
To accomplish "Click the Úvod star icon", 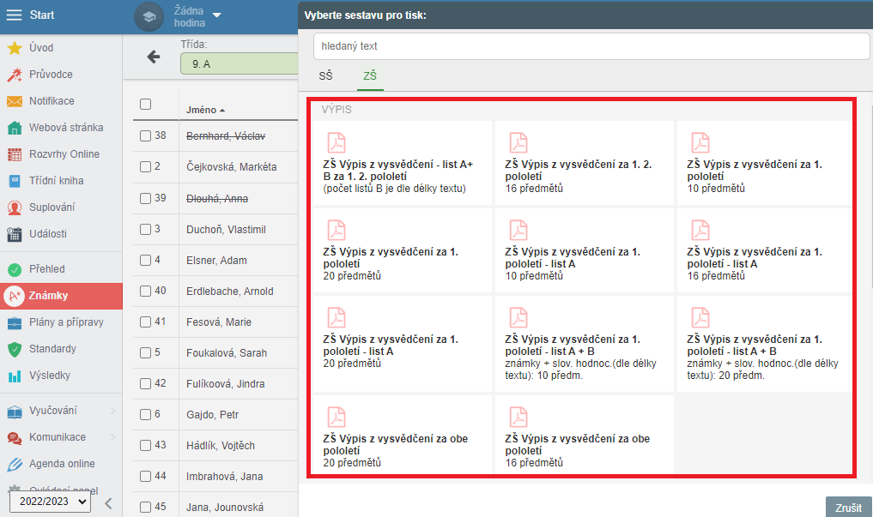I will click(15, 48).
